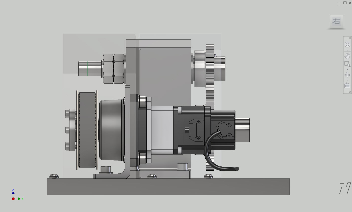This screenshot has height=212, width=352.
Task: Activate the Pan hand tool
Action: pyautogui.click(x=347, y=56)
